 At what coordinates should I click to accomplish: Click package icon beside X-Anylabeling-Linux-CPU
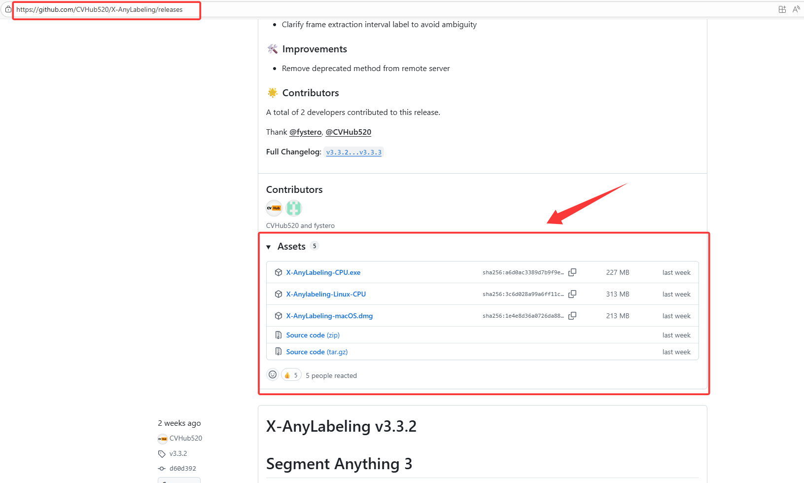[x=279, y=294]
